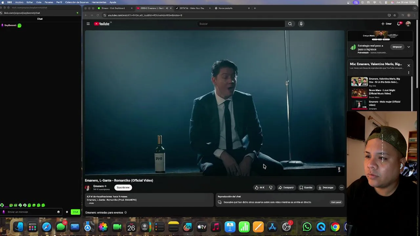Click the Enviar un mensaje chat input

tap(31, 212)
